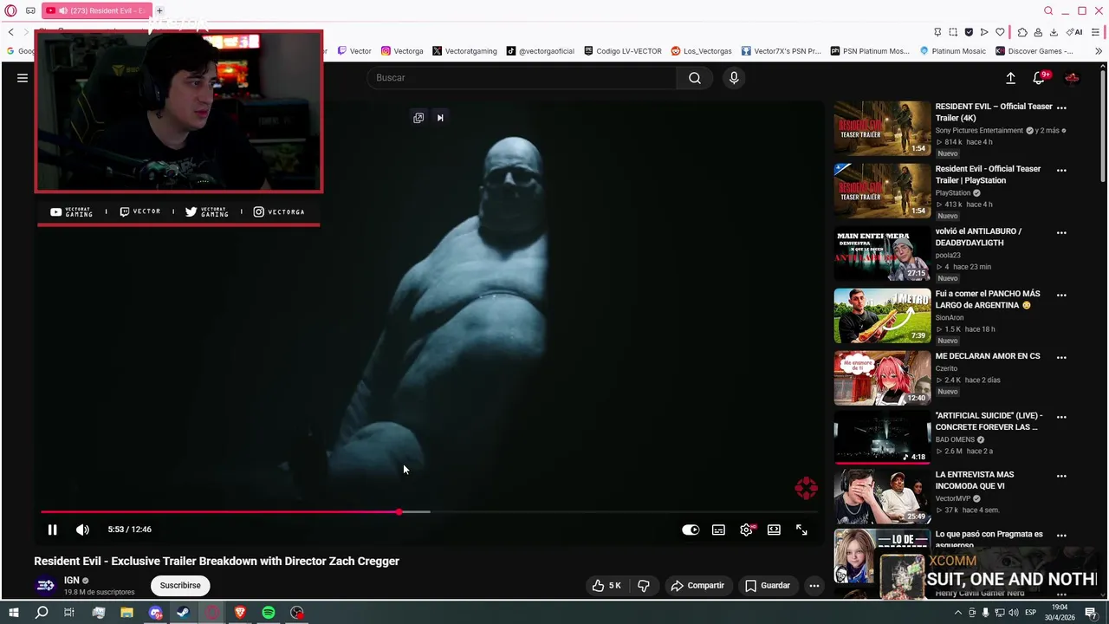Open the Codigo LV-VECTOR bookmark
Screen dimensions: 1109x624
coord(623,51)
